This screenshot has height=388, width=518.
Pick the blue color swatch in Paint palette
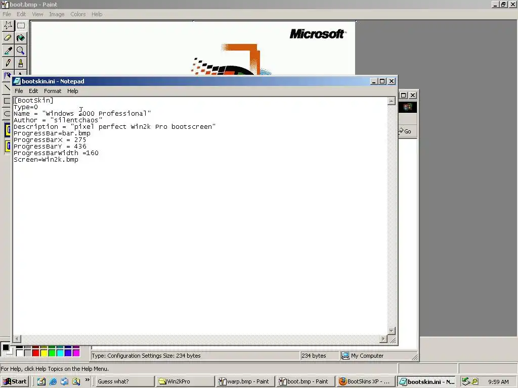click(68, 353)
